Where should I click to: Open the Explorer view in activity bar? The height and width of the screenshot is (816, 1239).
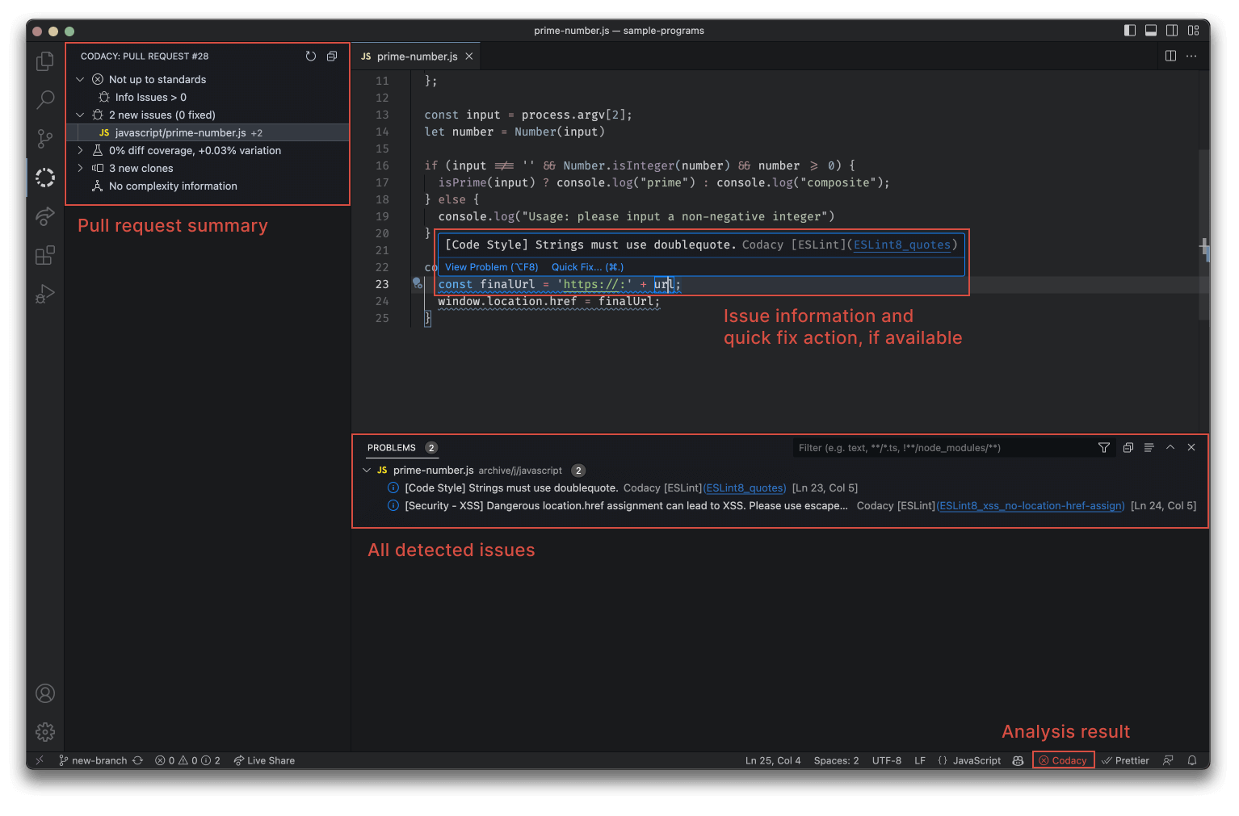point(45,61)
